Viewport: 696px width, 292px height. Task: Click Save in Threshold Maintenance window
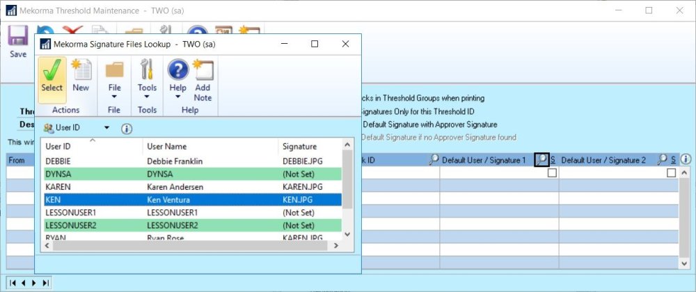18,41
